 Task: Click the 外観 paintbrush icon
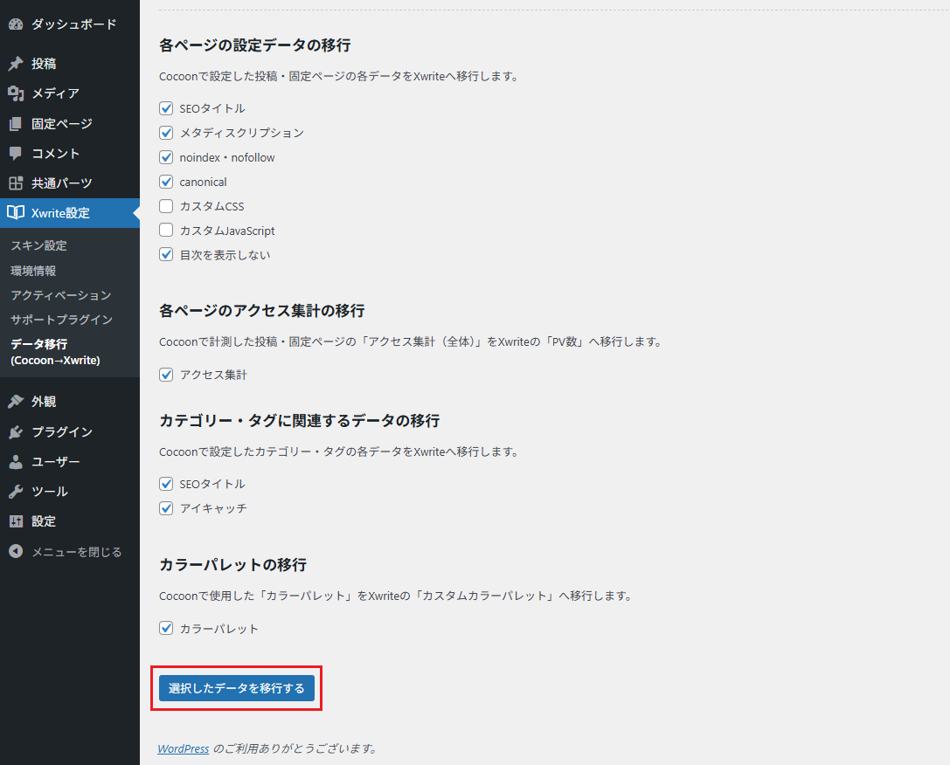16,402
